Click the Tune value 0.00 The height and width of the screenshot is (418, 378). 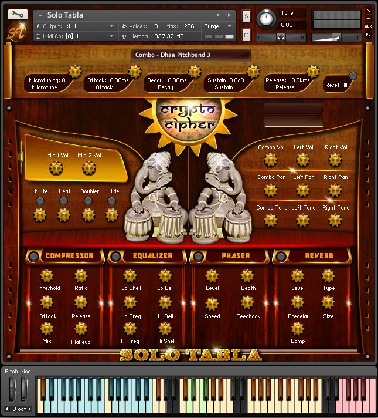[287, 25]
